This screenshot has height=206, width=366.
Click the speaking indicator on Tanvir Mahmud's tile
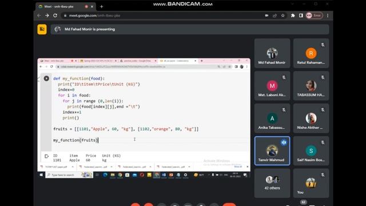[284, 142]
